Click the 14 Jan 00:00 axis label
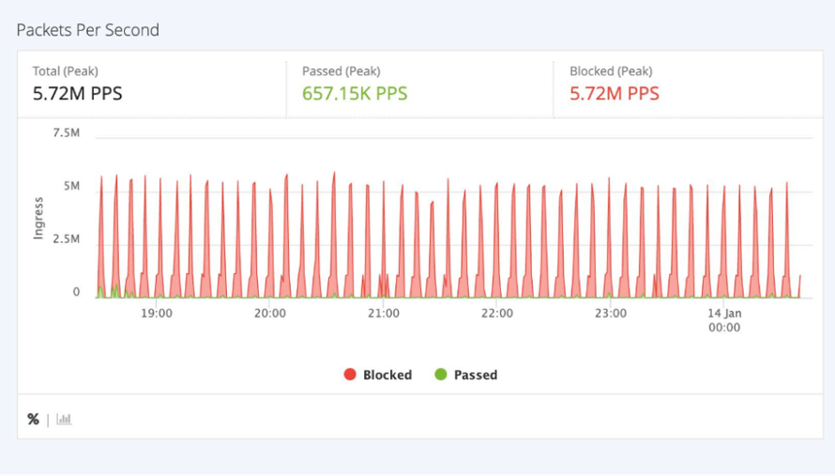Image resolution: width=835 pixels, height=476 pixels. (724, 320)
